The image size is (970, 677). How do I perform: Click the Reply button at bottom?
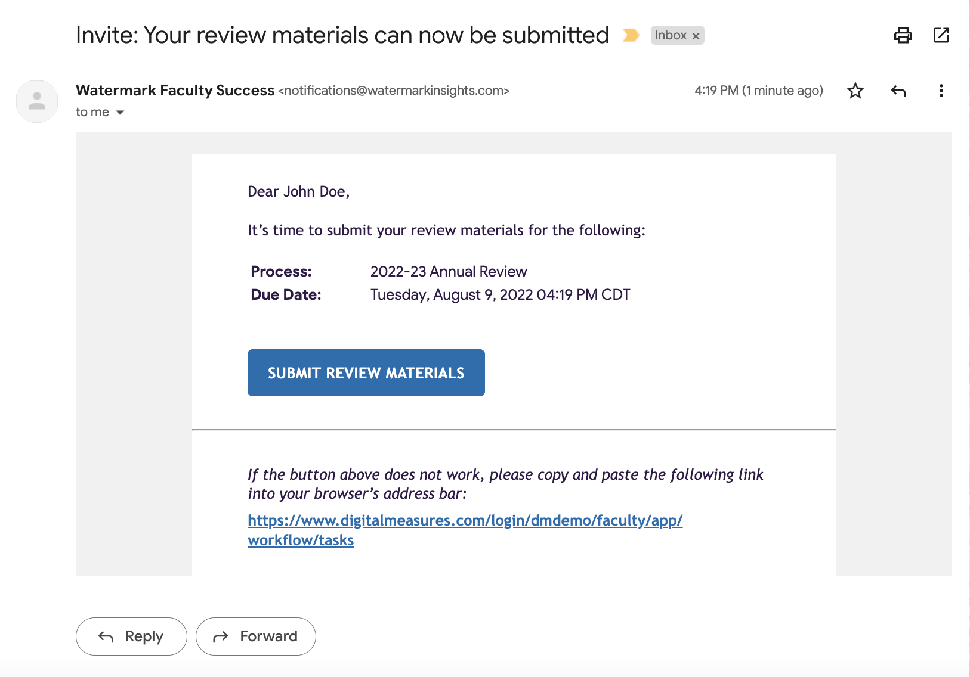131,636
